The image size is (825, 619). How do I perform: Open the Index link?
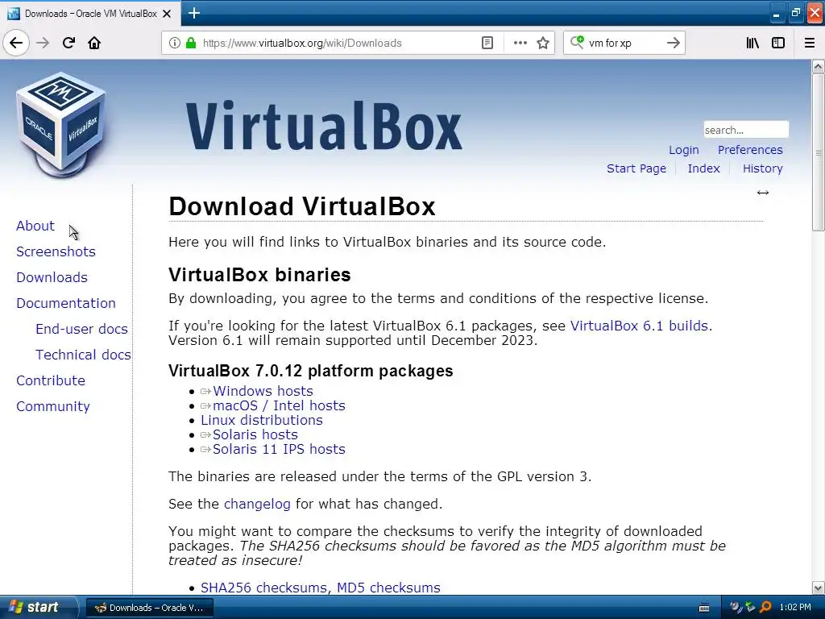tap(703, 168)
